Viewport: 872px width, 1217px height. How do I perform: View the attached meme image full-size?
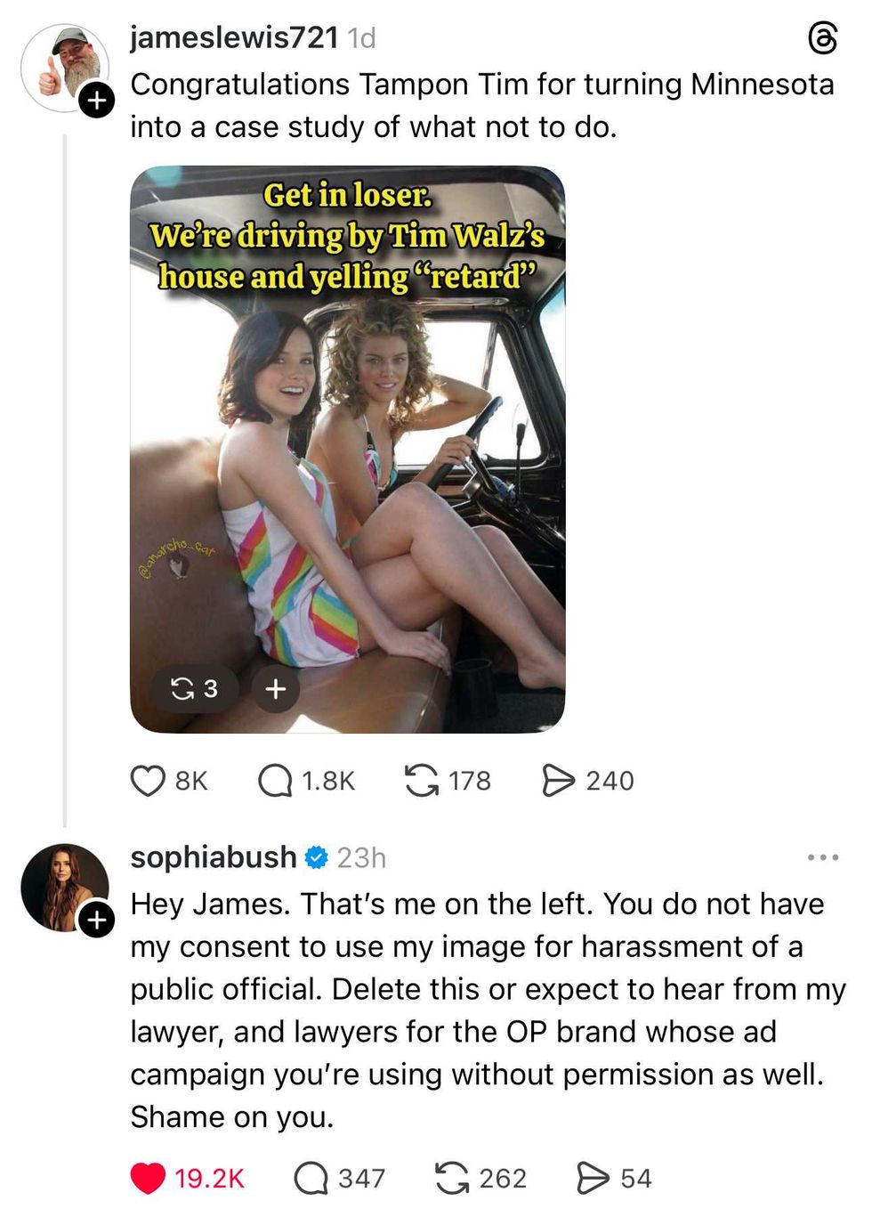[x=347, y=449]
